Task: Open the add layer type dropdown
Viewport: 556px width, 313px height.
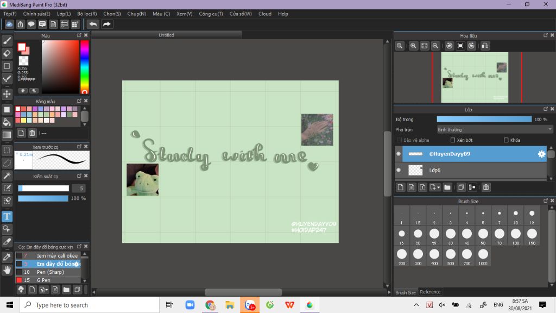Action: pyautogui.click(x=435, y=187)
